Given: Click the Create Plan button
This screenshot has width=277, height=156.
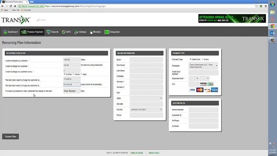Looking at the screenshot, I should [10, 136].
